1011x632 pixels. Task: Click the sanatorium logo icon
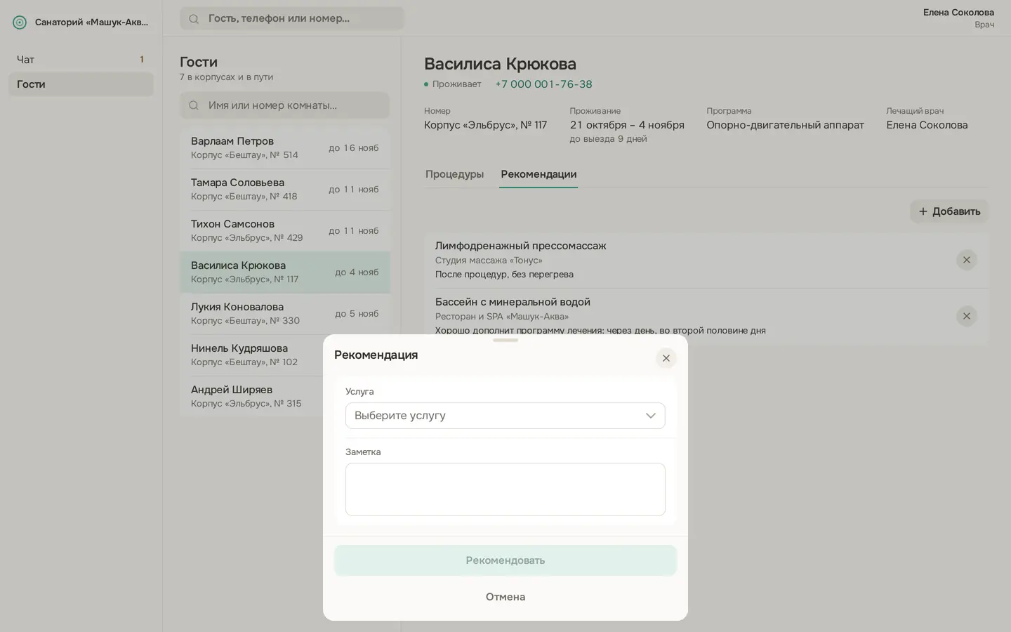tap(20, 22)
